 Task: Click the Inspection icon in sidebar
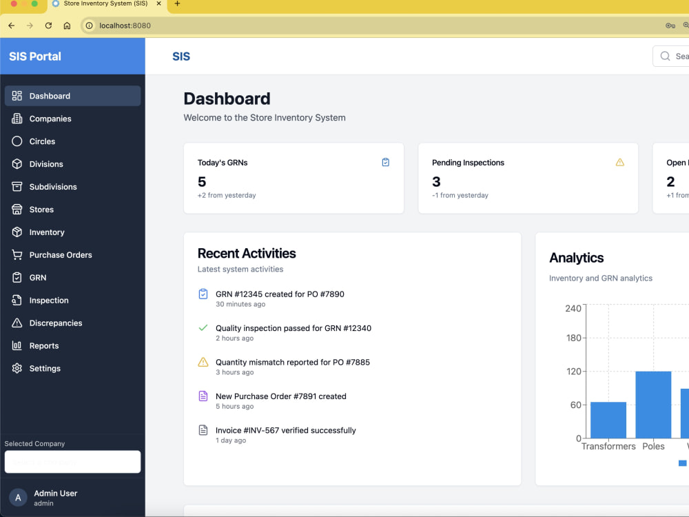(x=17, y=301)
